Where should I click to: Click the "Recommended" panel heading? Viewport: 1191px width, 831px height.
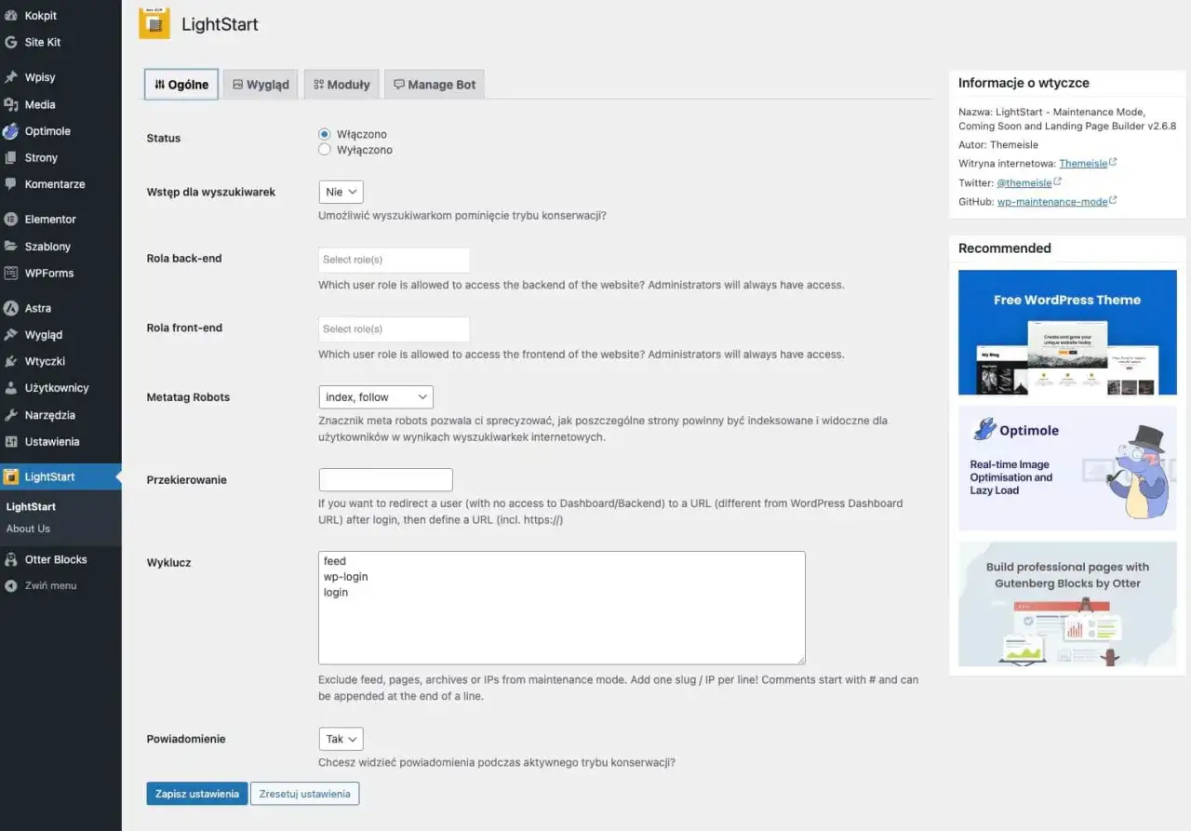click(1005, 248)
